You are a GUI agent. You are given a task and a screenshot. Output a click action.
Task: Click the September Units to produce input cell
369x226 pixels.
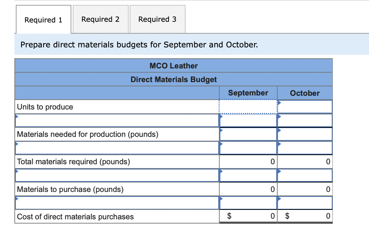248,107
